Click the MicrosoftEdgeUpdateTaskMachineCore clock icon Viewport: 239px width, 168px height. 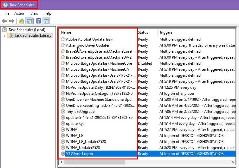pyautogui.click(x=63, y=63)
